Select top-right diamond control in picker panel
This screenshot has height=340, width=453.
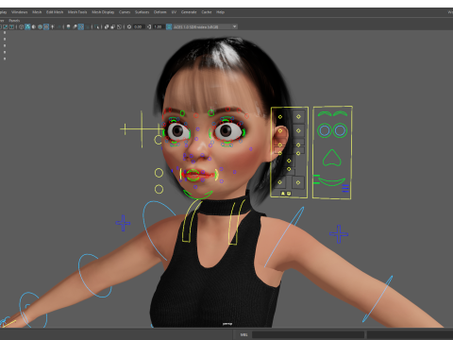(x=298, y=116)
